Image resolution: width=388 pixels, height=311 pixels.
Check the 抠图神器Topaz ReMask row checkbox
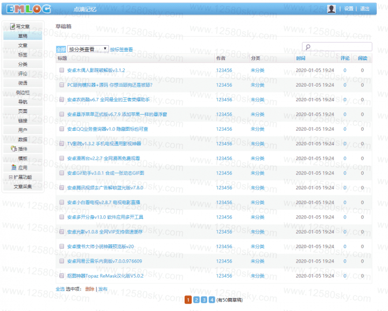coord(61,275)
